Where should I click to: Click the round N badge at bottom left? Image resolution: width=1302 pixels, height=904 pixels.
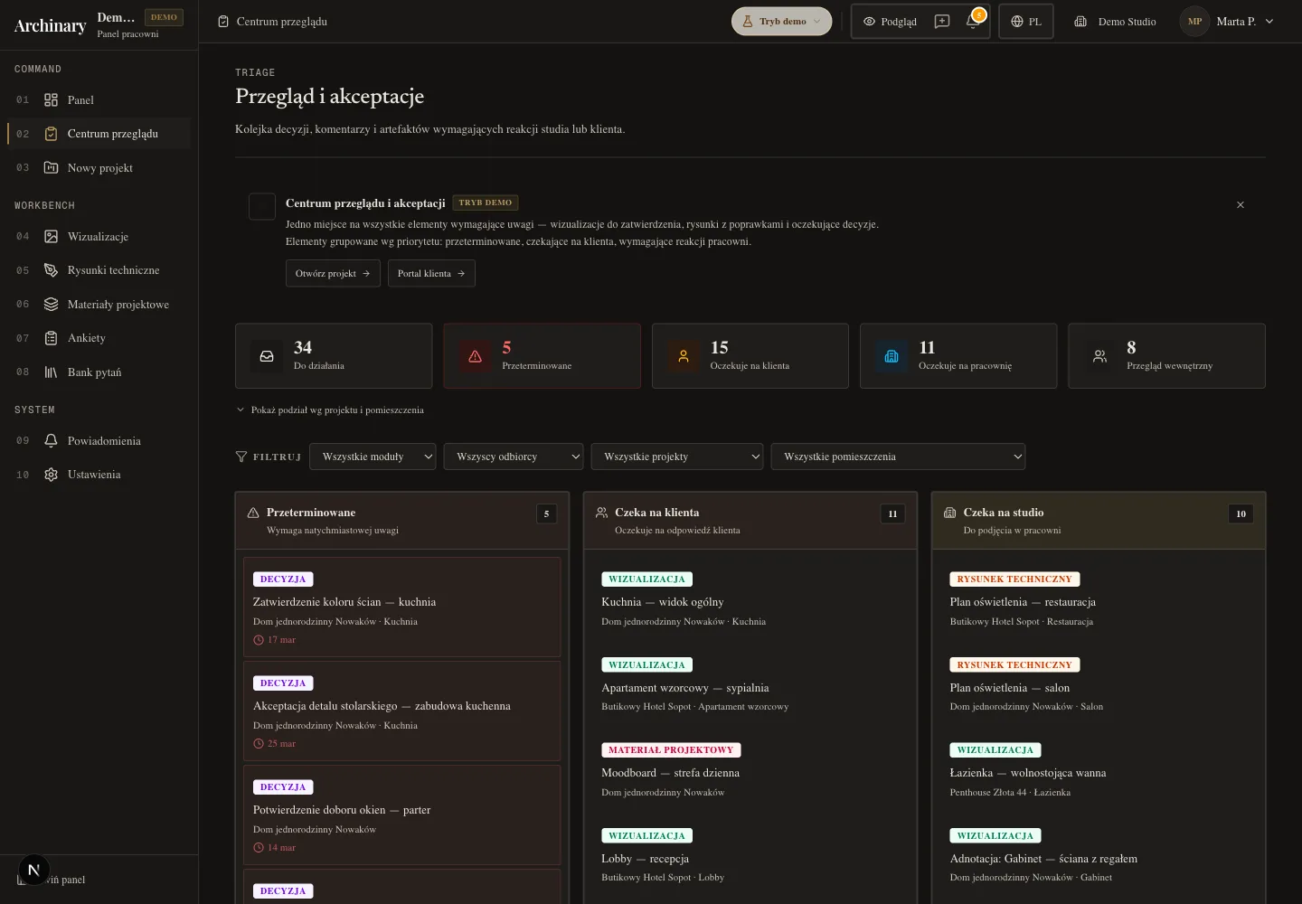[x=33, y=871]
